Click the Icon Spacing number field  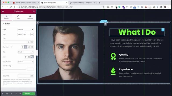[x=30, y=69]
